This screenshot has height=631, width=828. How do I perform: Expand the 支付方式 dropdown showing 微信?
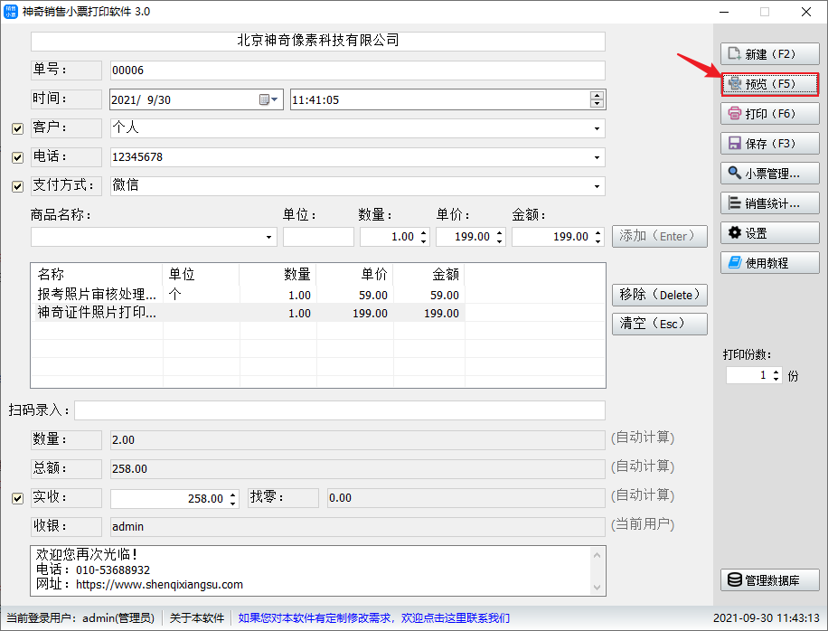pos(597,186)
